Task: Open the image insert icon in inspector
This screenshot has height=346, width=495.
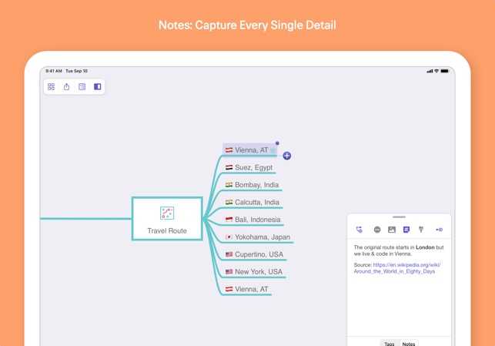Action: tap(392, 230)
